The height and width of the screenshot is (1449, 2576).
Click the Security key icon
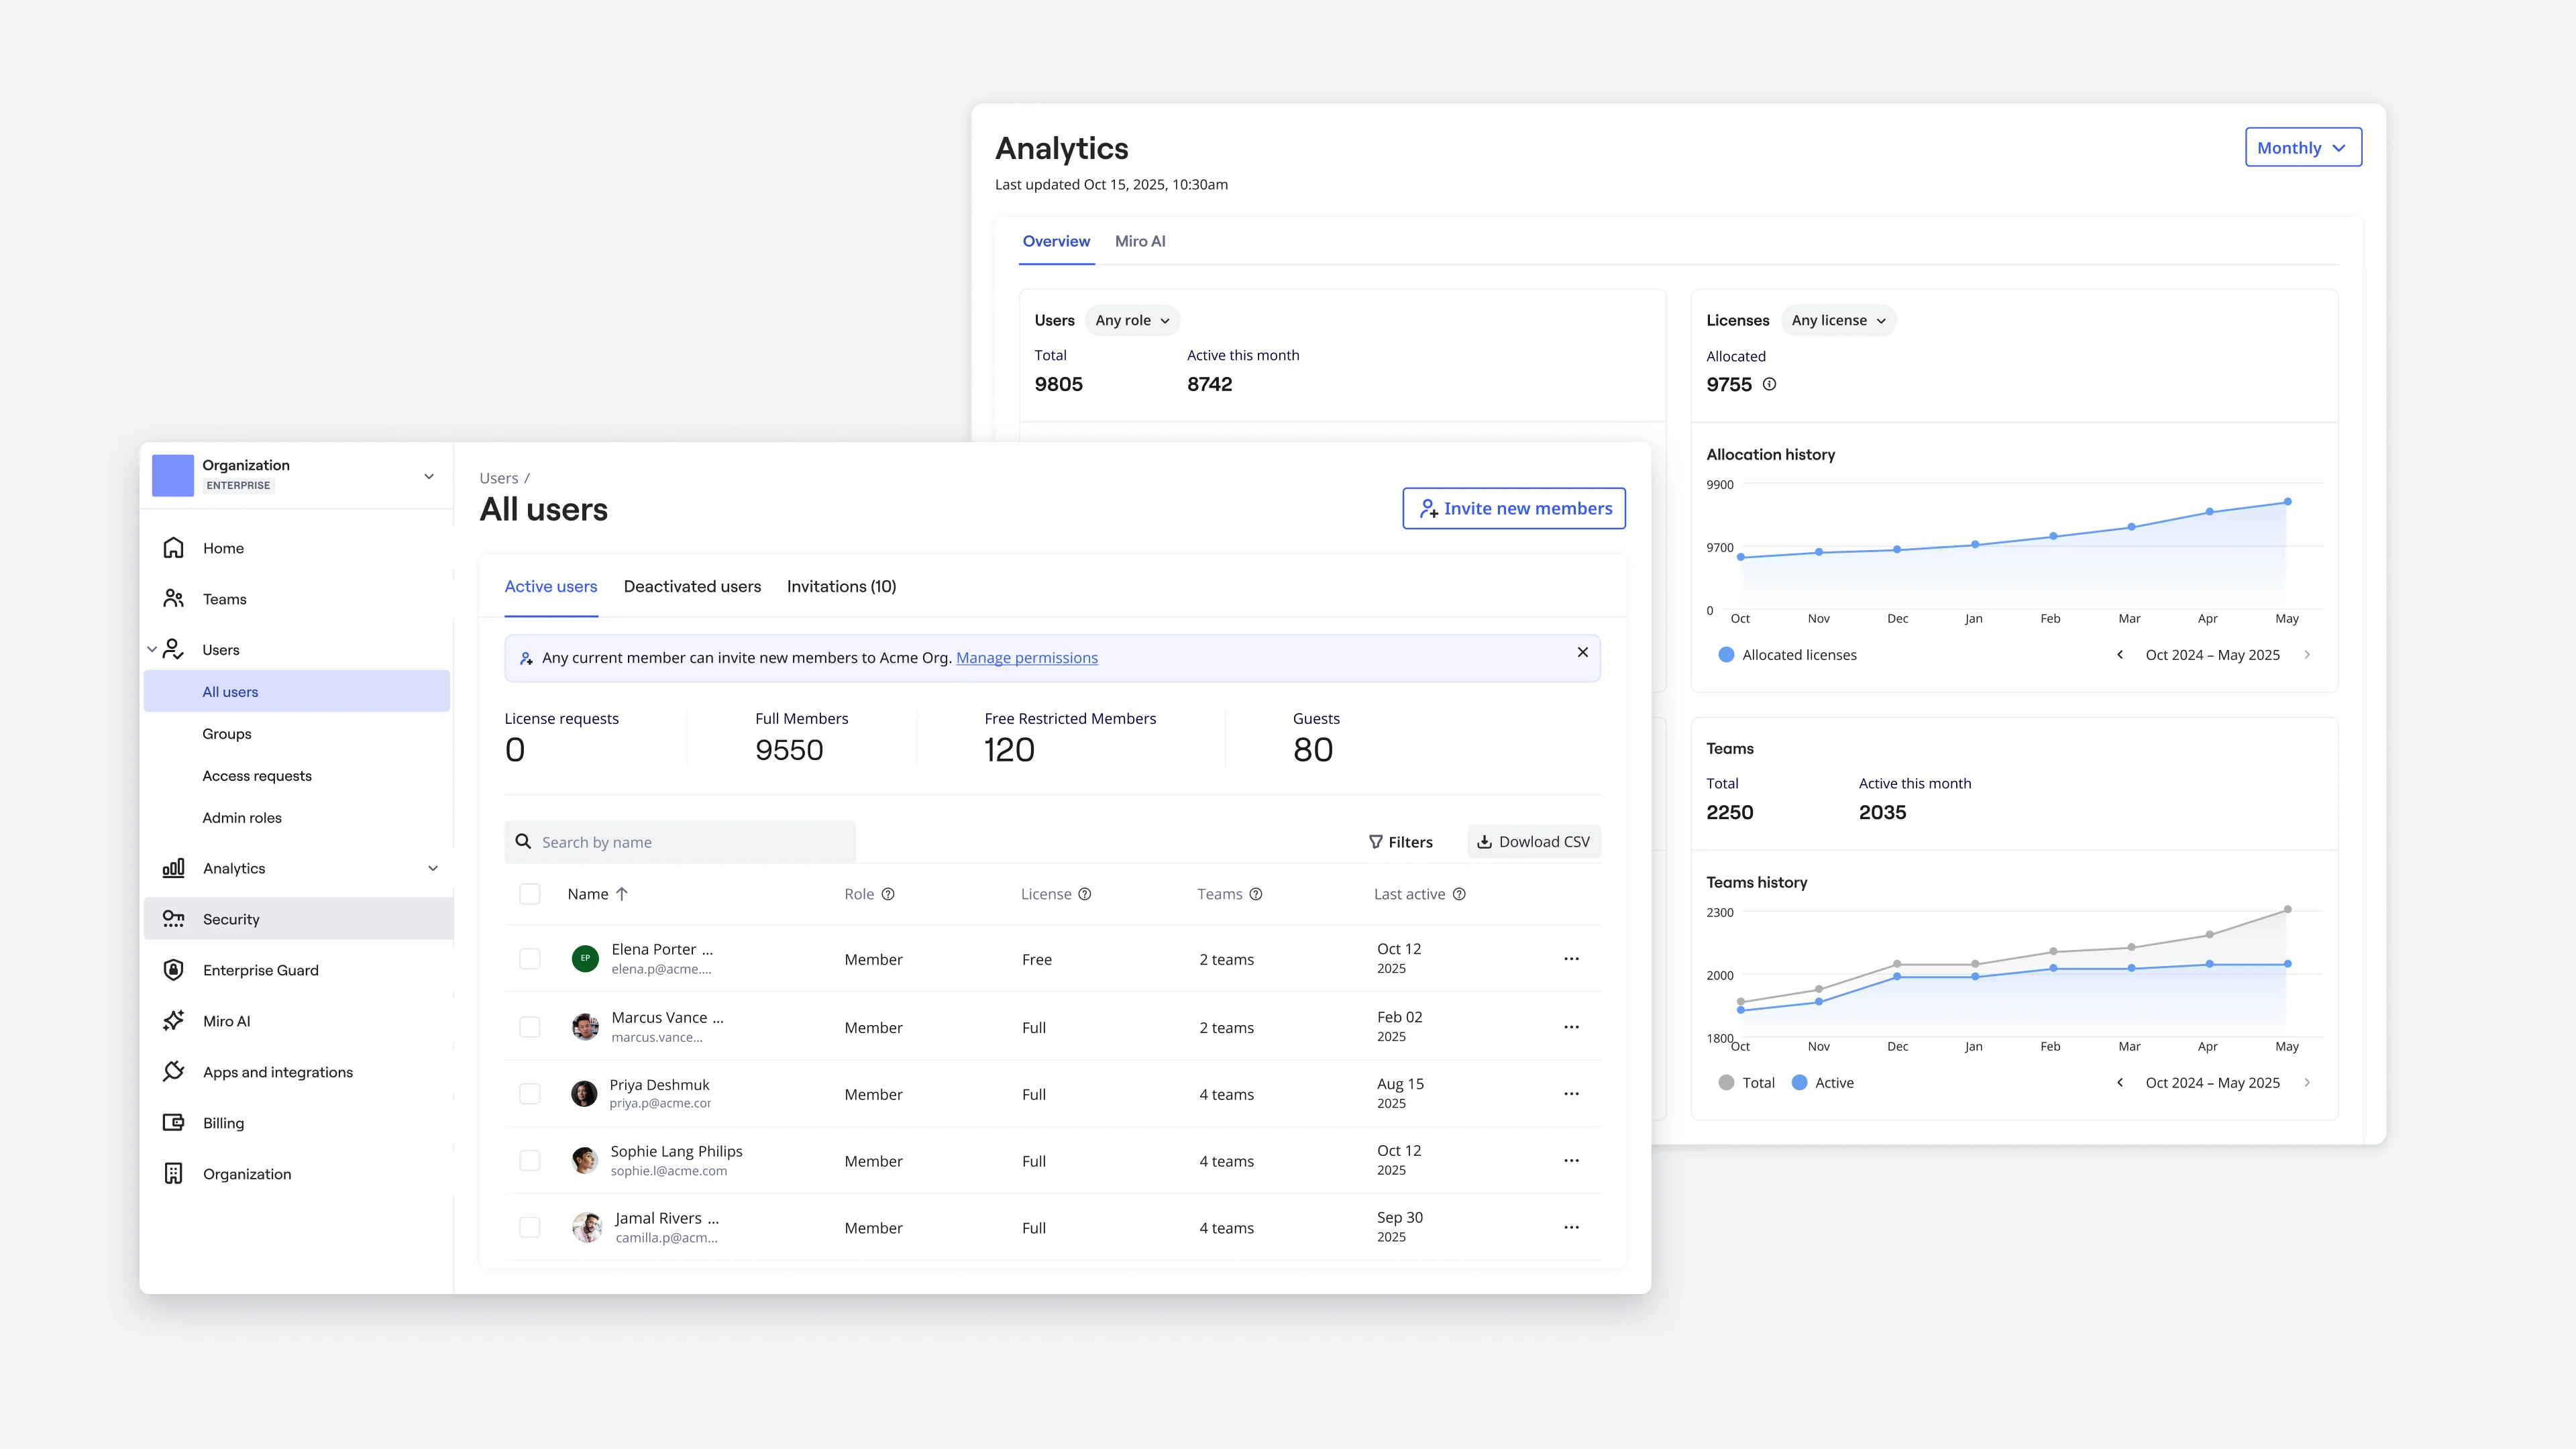pyautogui.click(x=173, y=919)
